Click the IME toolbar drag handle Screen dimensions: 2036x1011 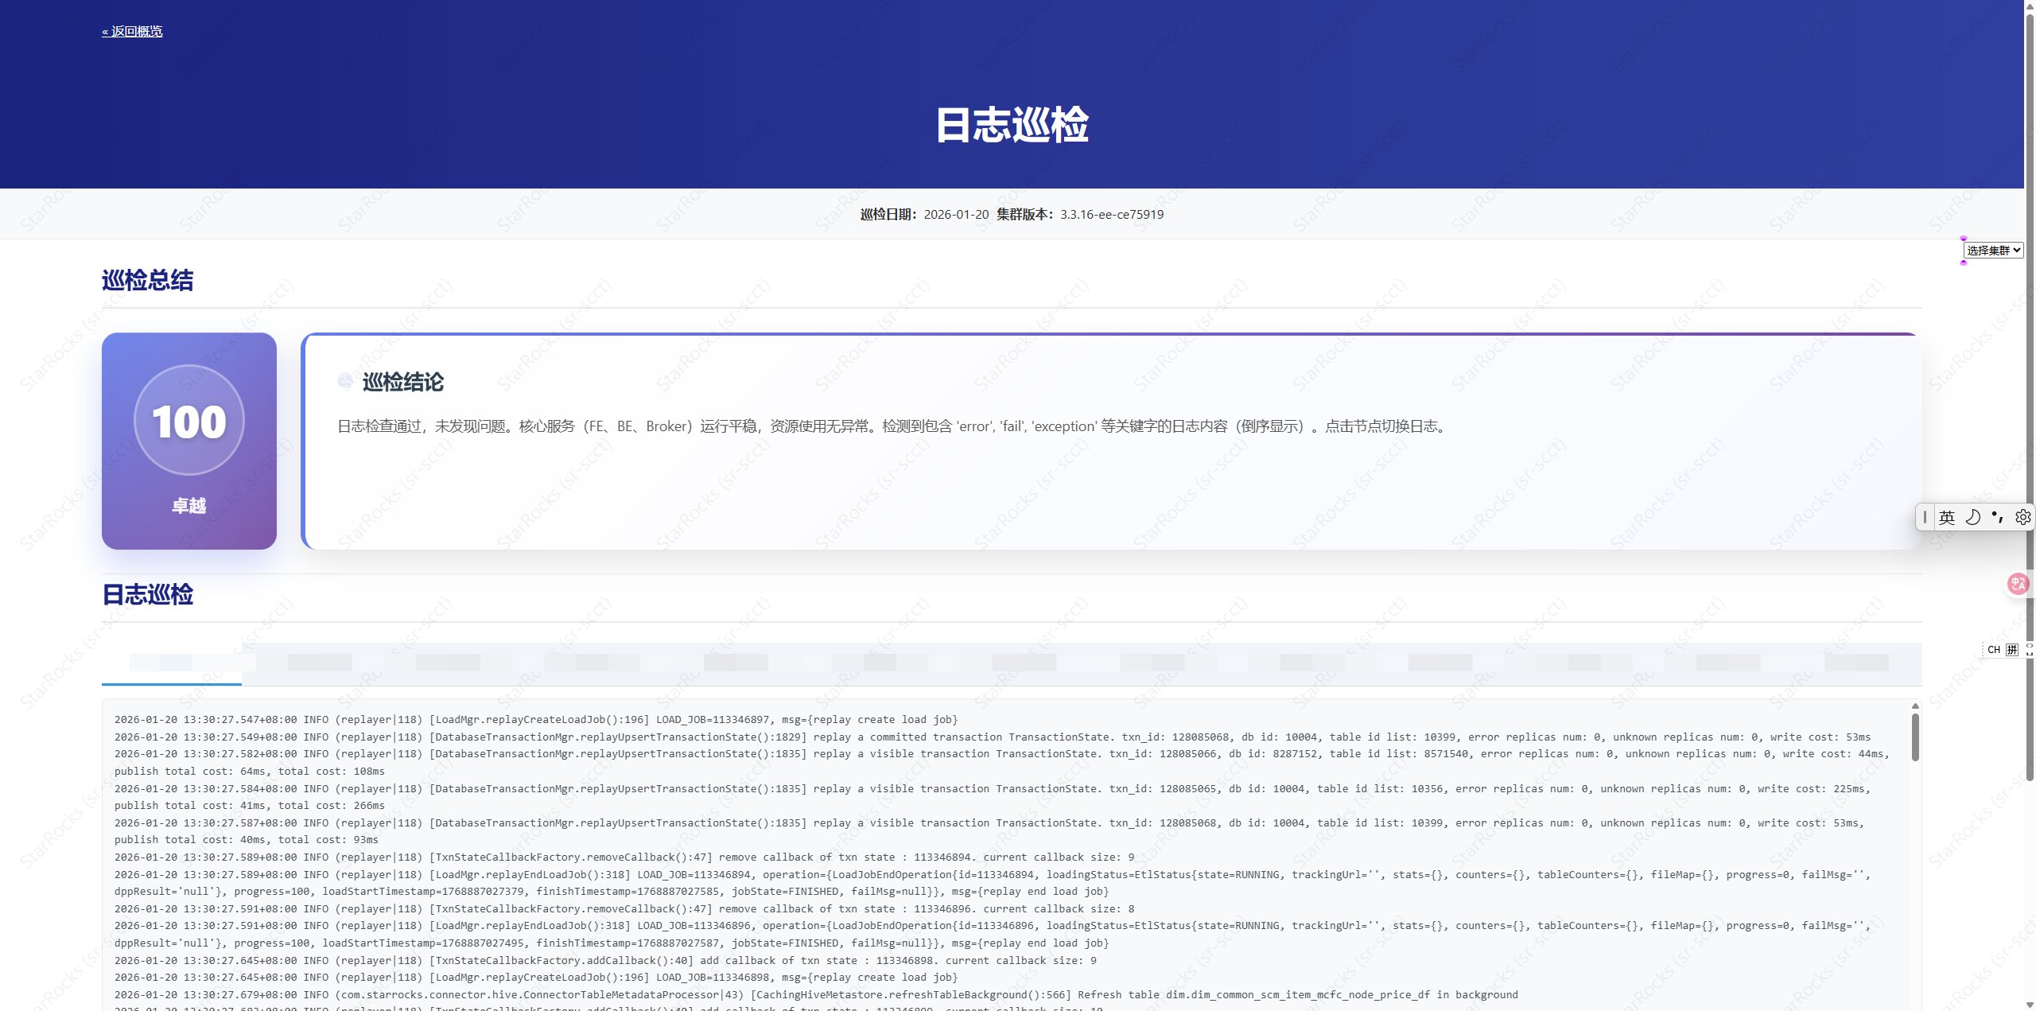[1925, 518]
